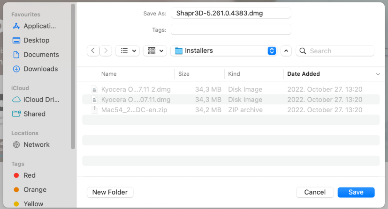Click the sidebar vertical scrollbar
This screenshot has width=388, height=209.
(x=73, y=76)
